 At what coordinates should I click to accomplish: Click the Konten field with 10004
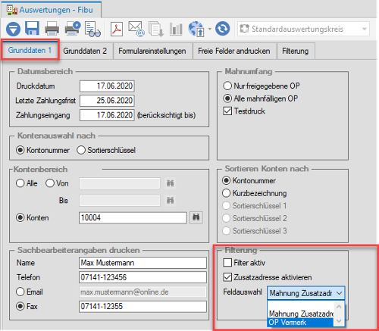[x=133, y=217]
